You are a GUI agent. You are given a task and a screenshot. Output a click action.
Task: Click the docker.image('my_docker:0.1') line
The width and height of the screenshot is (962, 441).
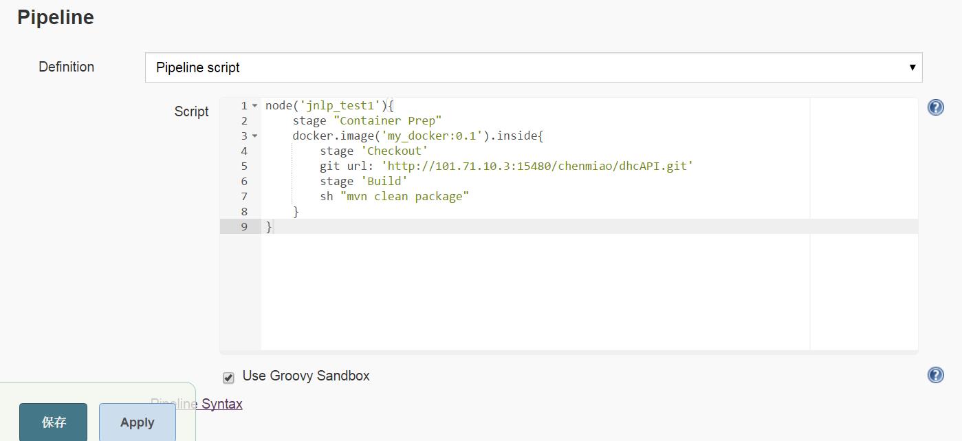point(418,136)
